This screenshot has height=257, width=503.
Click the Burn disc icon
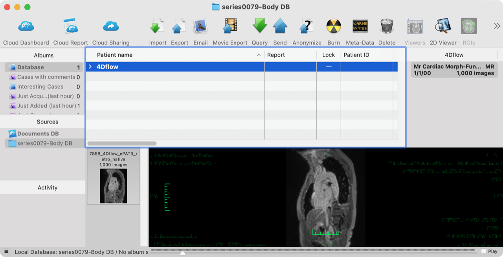(333, 27)
